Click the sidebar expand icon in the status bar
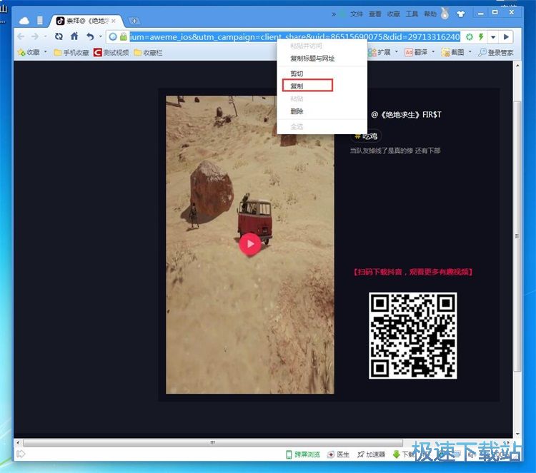536x473 pixels. pos(21,454)
